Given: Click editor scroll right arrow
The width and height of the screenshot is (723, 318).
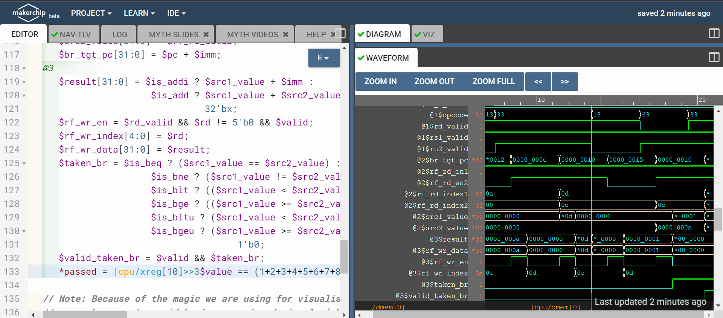Looking at the screenshot, I should 344,315.
